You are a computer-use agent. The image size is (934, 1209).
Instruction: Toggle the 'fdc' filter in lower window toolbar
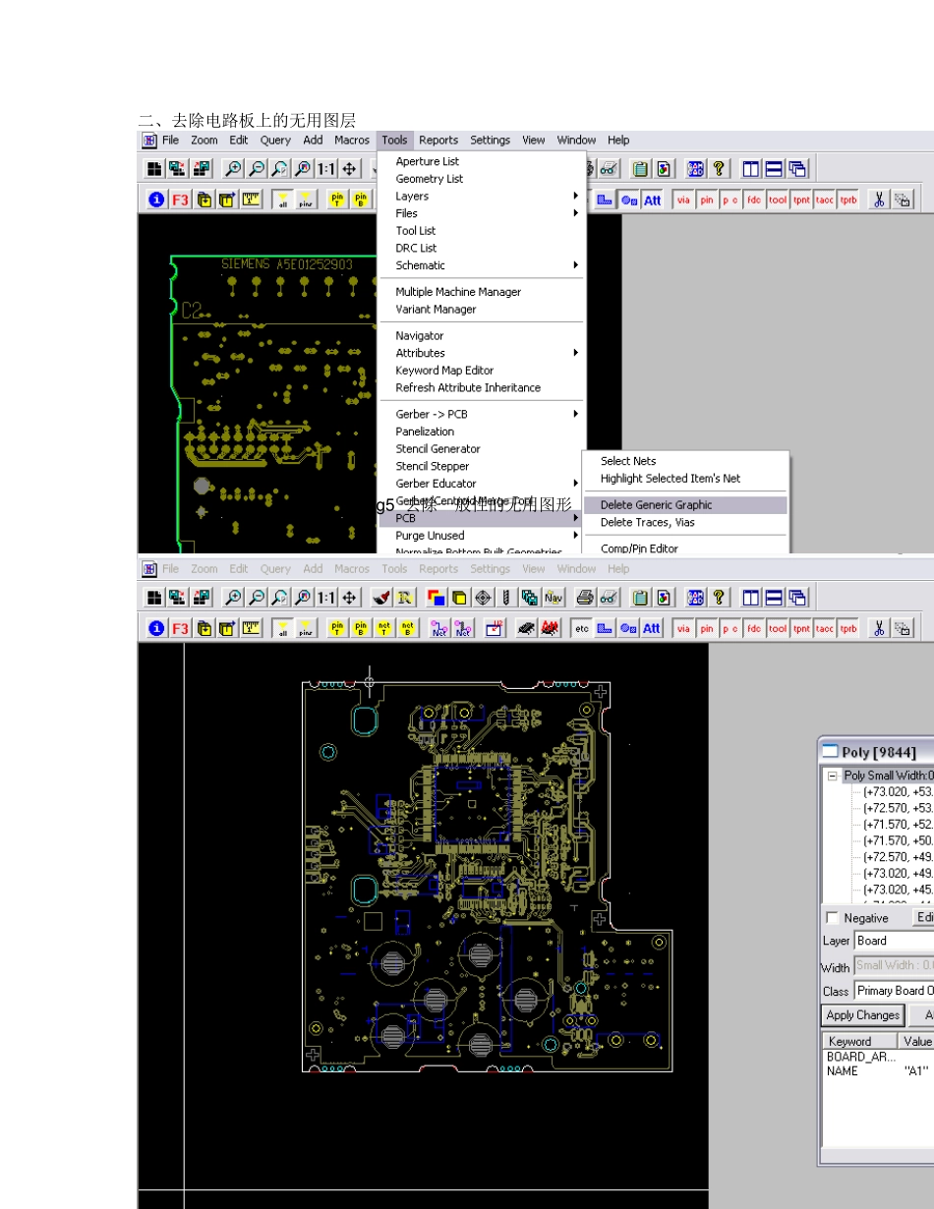754,628
